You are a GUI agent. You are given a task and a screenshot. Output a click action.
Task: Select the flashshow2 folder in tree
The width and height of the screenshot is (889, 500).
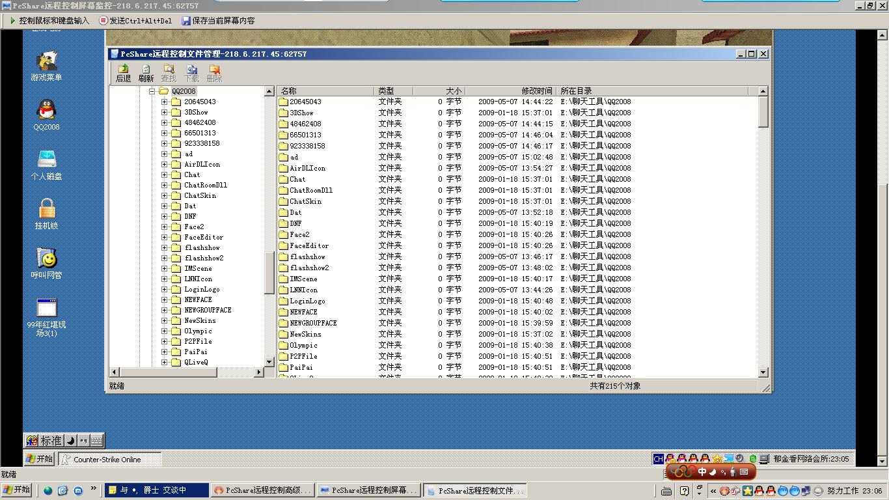[204, 258]
